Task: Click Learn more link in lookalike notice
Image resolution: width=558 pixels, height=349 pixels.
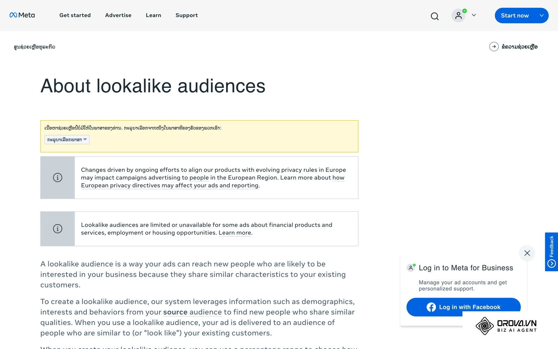Action: coord(235,233)
